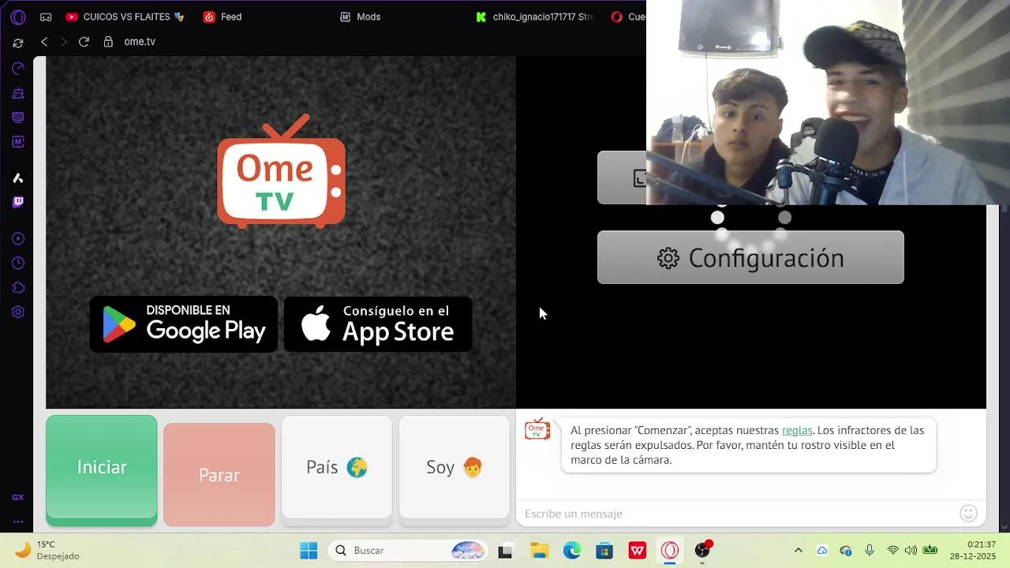The image size is (1010, 568).
Task: Open the volume speaker tray icon
Action: (x=911, y=551)
